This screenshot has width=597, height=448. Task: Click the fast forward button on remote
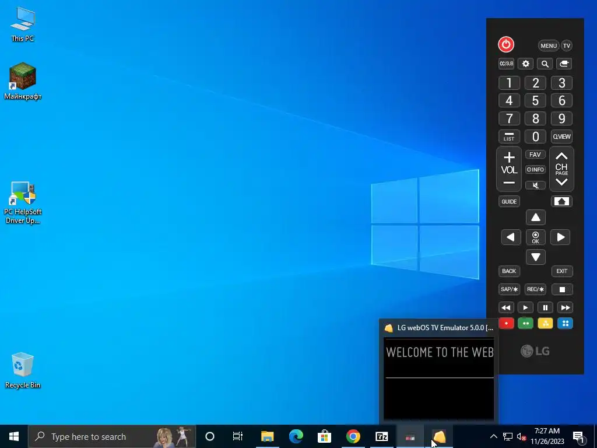coord(565,307)
